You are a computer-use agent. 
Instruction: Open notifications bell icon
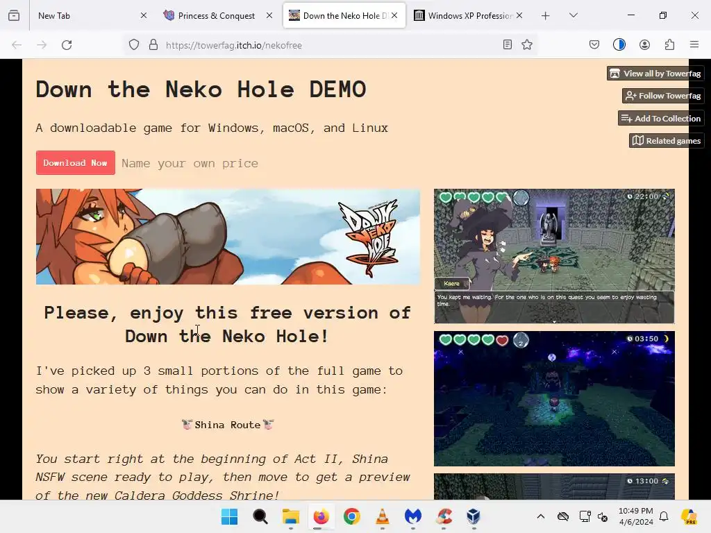point(664,516)
